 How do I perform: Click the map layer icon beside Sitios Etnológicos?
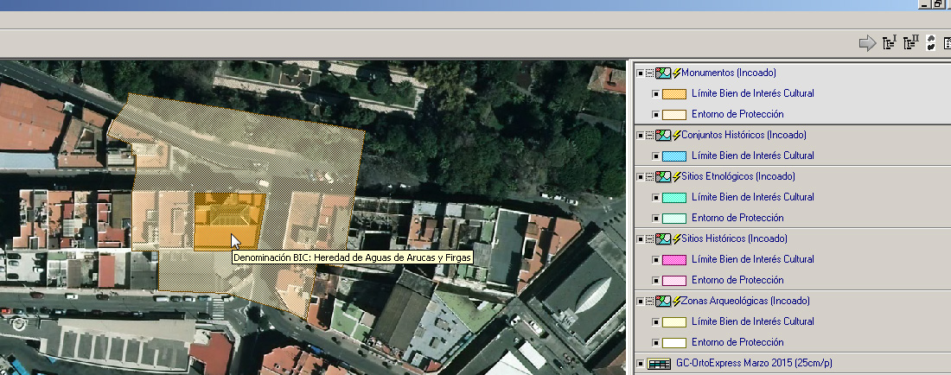[663, 176]
